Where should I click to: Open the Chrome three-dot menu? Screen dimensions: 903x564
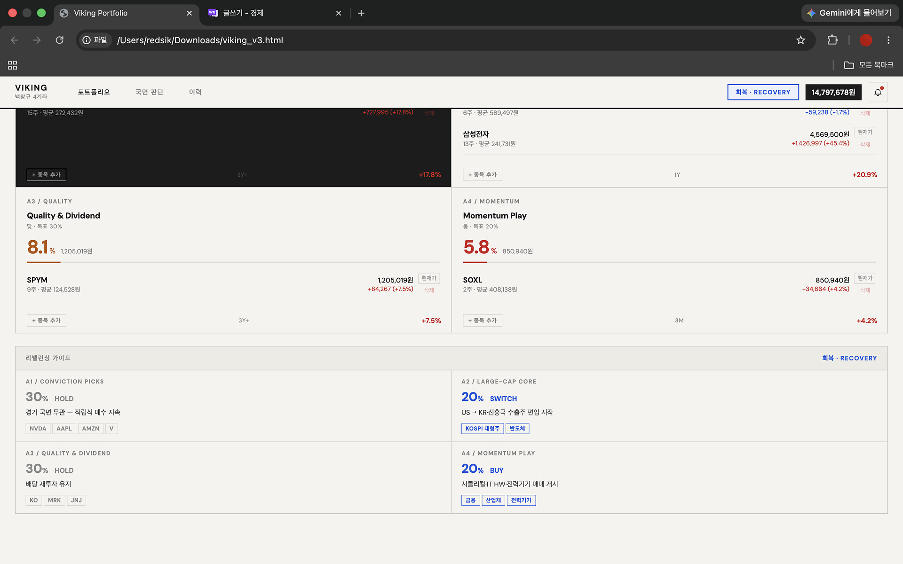click(x=888, y=40)
